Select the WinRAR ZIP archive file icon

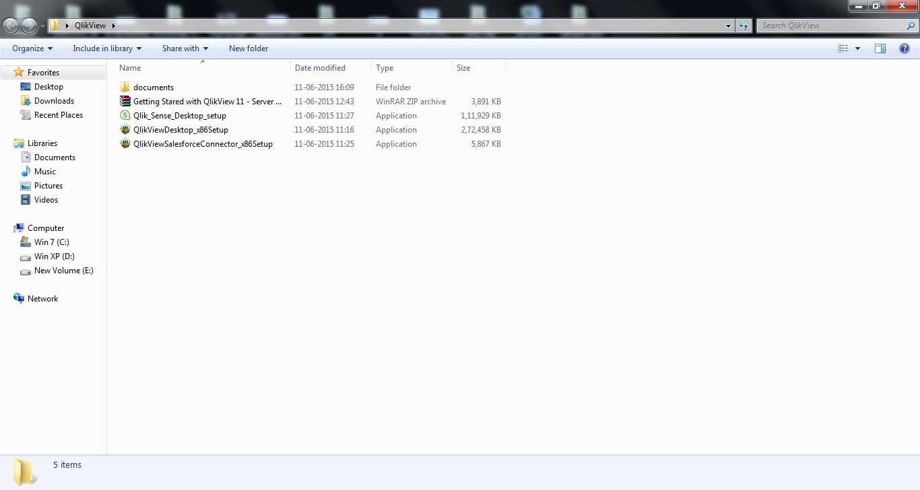tap(125, 102)
